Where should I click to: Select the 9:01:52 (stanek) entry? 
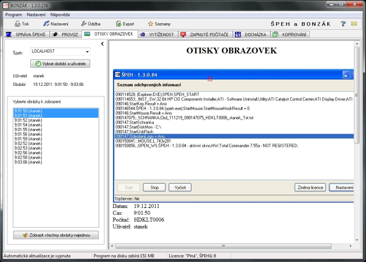coord(56,120)
